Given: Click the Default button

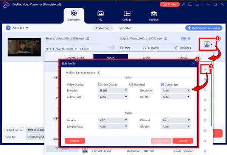Looking at the screenshot, I should [75, 141].
